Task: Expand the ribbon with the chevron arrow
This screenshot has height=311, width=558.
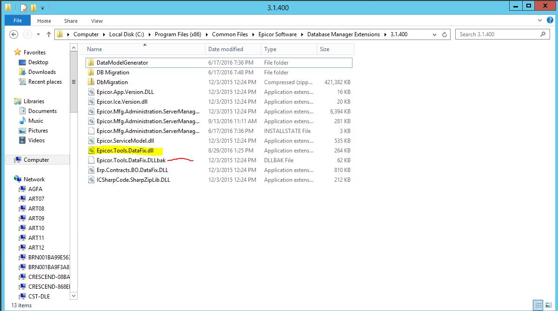Action: point(539,21)
